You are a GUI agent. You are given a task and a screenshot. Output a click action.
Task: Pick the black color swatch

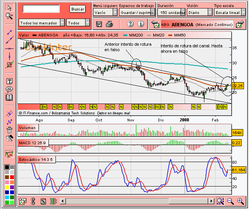click(x=7, y=167)
